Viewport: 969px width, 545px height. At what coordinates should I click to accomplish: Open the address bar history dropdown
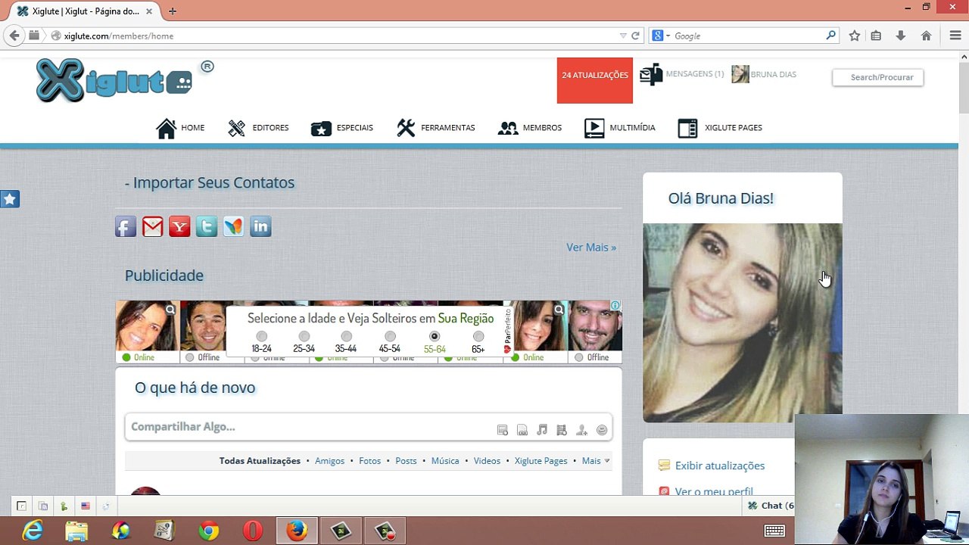tap(623, 36)
